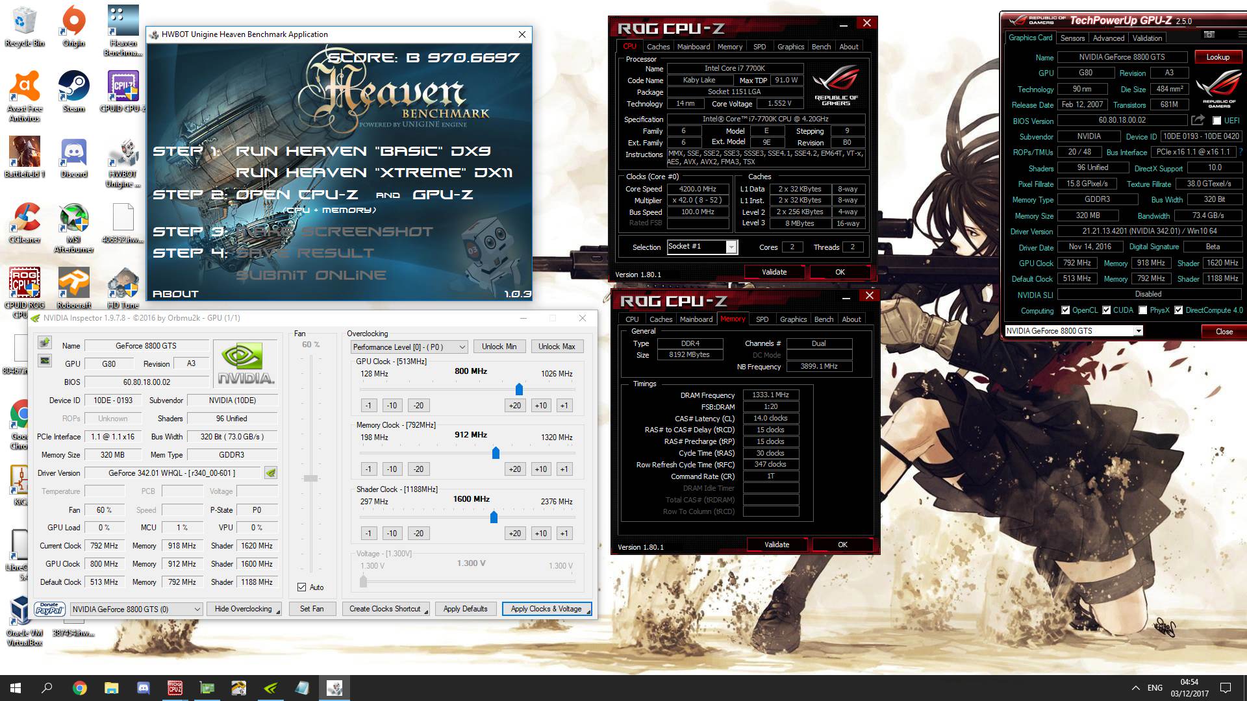Open the Oracle VM VirtualBox desktop icon

[x=25, y=621]
